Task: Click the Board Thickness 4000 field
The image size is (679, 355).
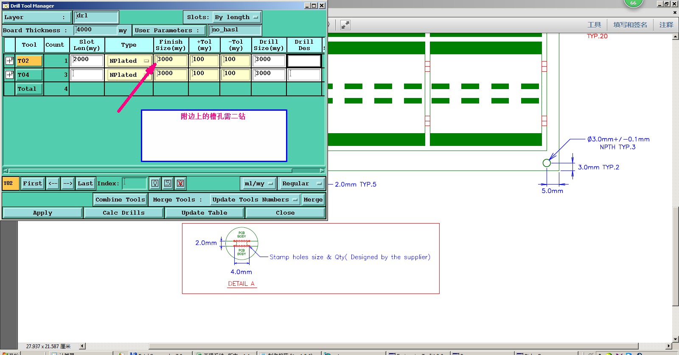Action: (95, 30)
